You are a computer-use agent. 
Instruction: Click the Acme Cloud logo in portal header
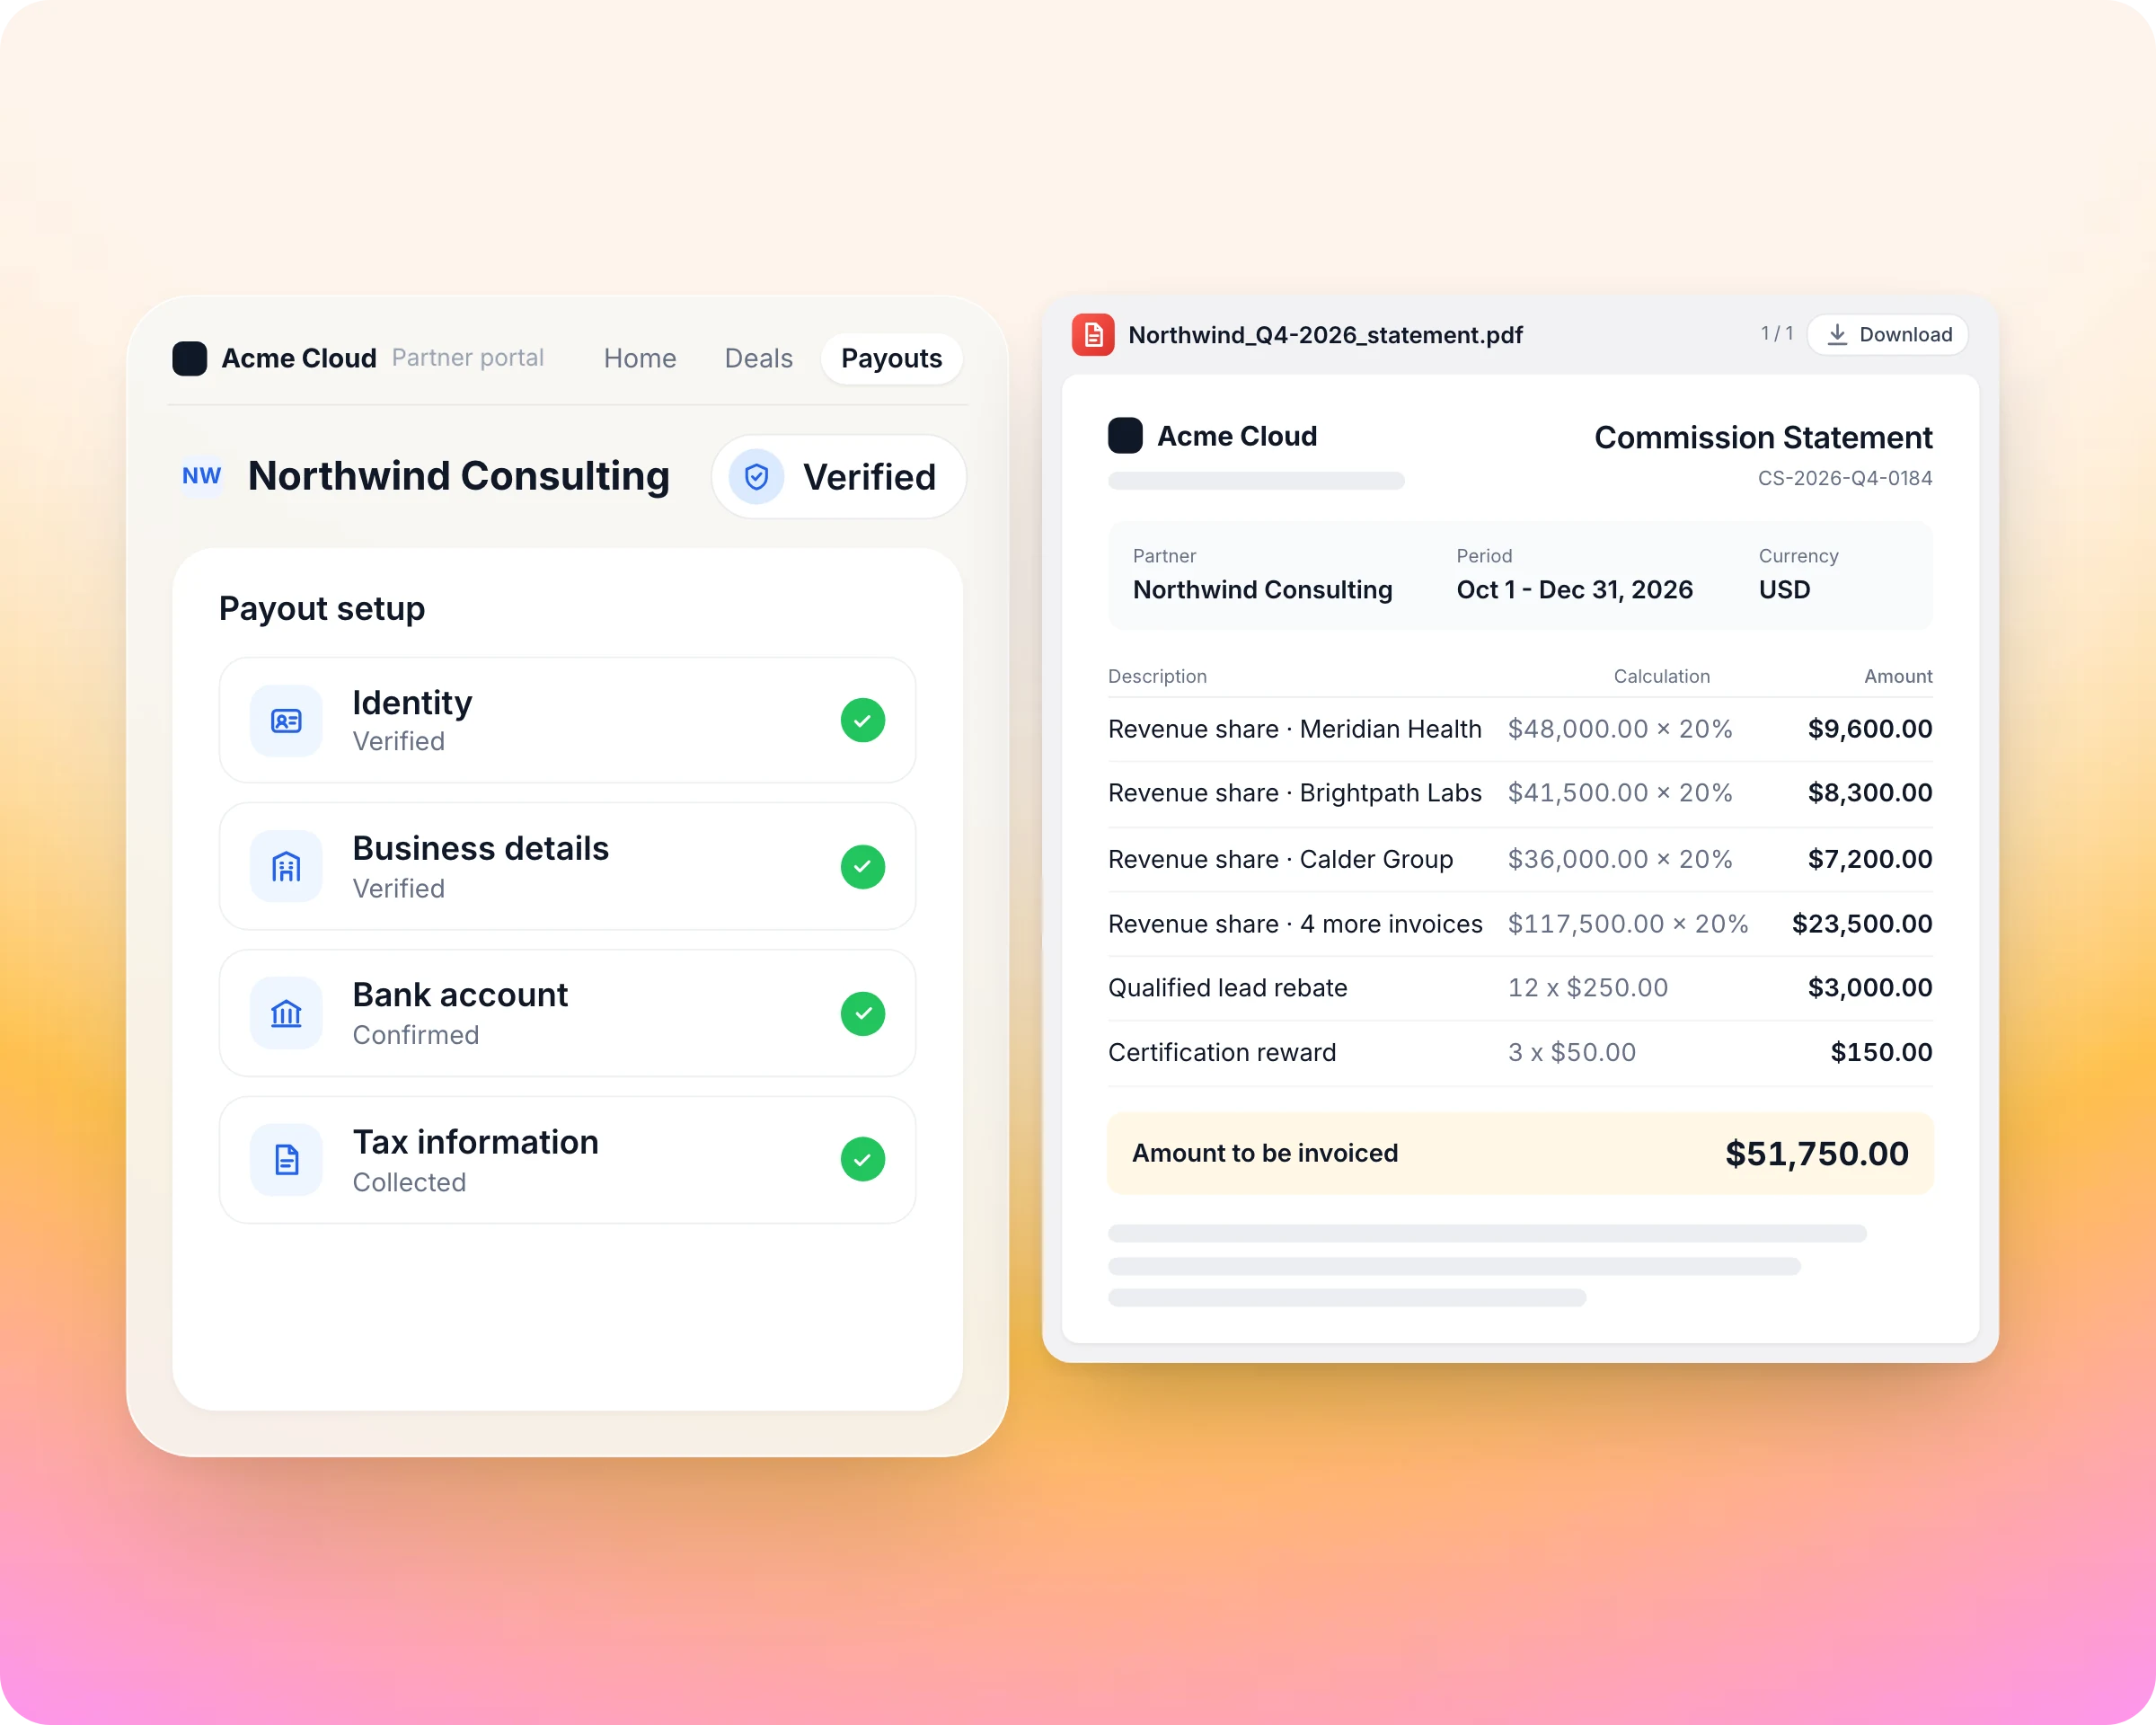[x=189, y=358]
